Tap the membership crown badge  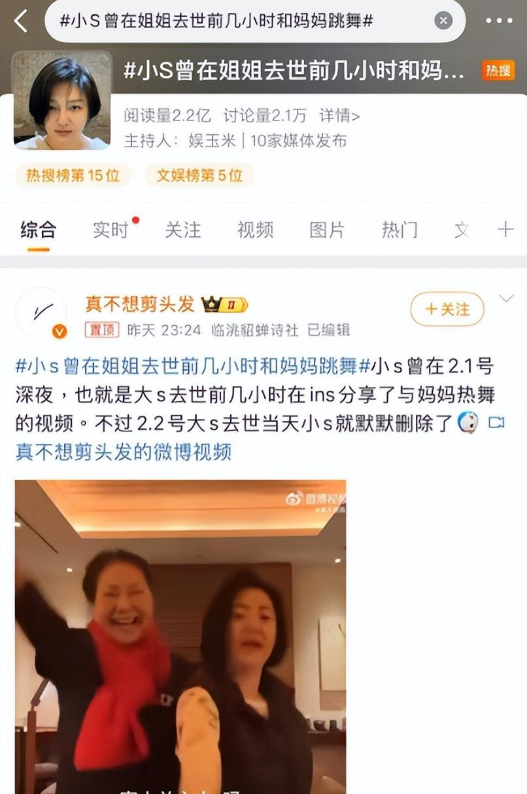224,304
